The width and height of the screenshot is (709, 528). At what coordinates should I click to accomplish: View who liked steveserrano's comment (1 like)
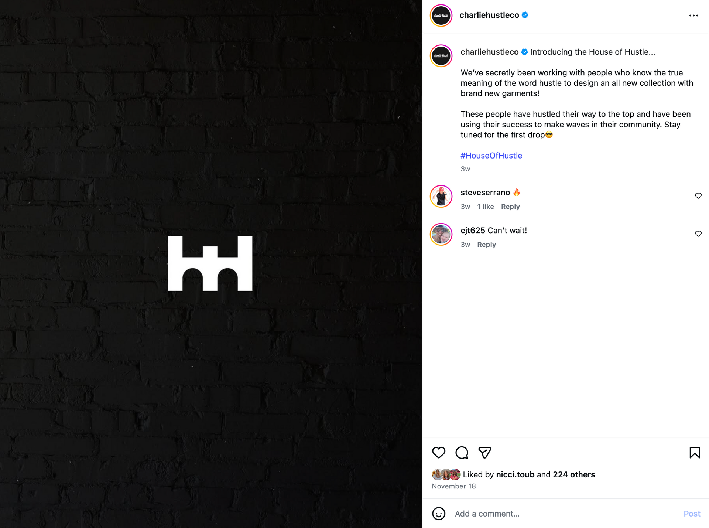pyautogui.click(x=485, y=207)
